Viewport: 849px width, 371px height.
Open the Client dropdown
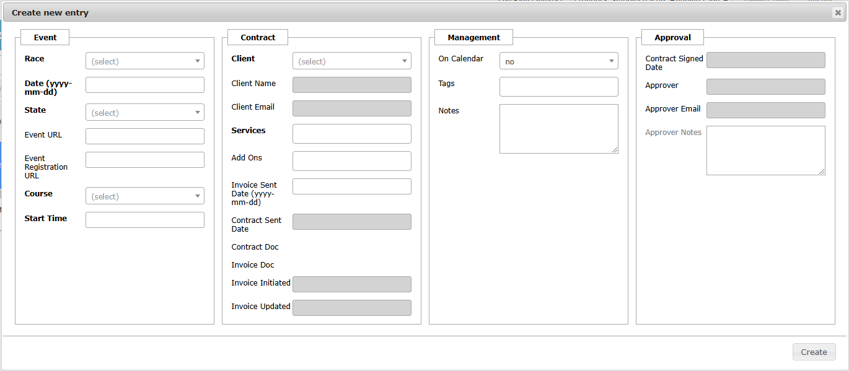point(352,61)
